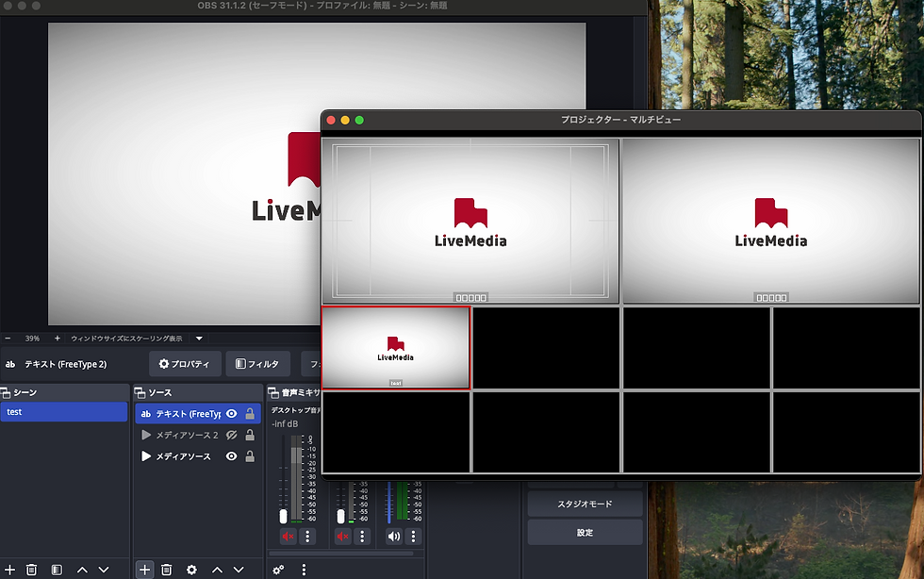Mute the channel with white speaker icon
The image size is (924, 579).
pyautogui.click(x=394, y=536)
